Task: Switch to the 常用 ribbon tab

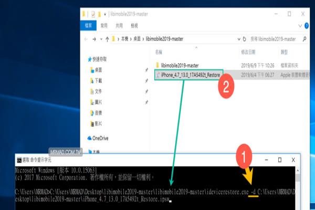Action: point(104,26)
